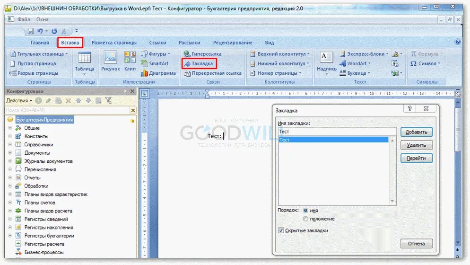Open Действия menu in configuration panel
470x265 pixels.
pyautogui.click(x=19, y=100)
